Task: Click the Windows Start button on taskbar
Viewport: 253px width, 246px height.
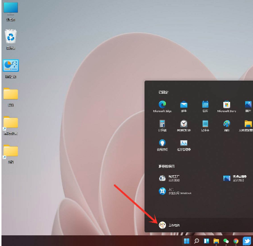Action: 186,241
